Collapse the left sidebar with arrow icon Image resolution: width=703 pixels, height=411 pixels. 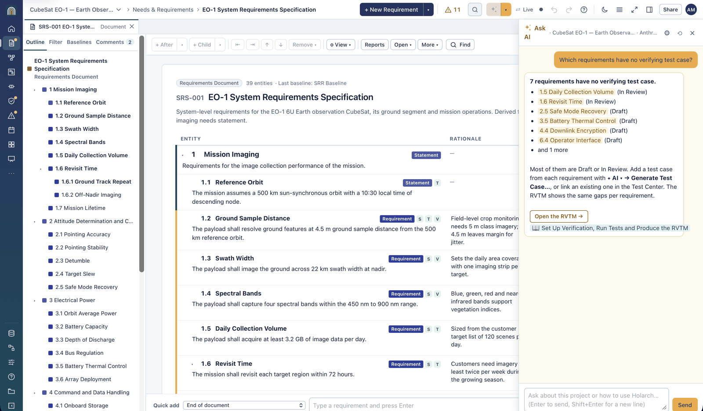click(x=11, y=406)
